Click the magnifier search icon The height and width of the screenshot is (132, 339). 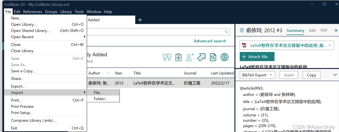pyautogui.click(x=226, y=32)
